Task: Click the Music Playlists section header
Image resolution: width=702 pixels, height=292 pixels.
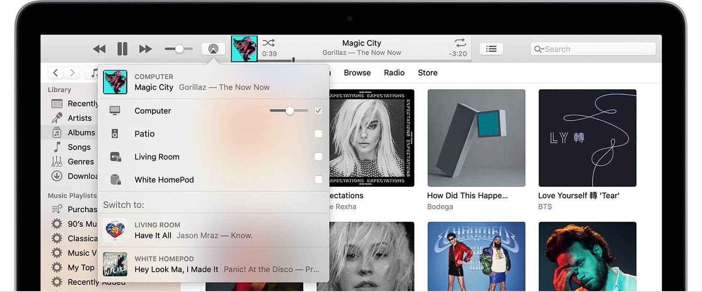Action: [72, 195]
